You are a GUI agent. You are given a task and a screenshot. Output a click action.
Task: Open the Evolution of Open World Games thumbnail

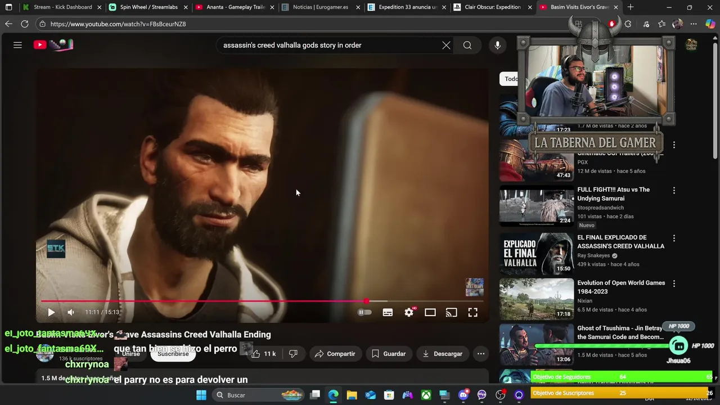[537, 299]
